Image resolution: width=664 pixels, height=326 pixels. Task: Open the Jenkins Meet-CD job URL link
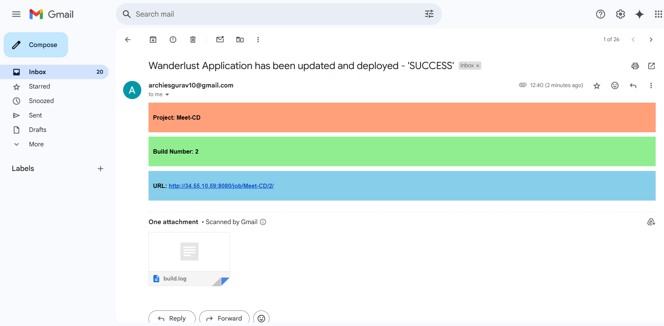[221, 186]
